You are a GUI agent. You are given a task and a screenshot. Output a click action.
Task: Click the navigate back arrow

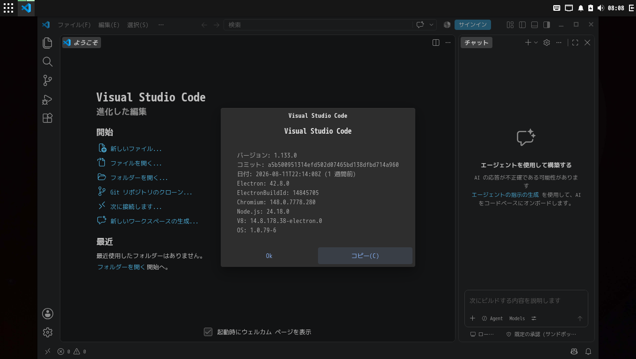coord(204,25)
